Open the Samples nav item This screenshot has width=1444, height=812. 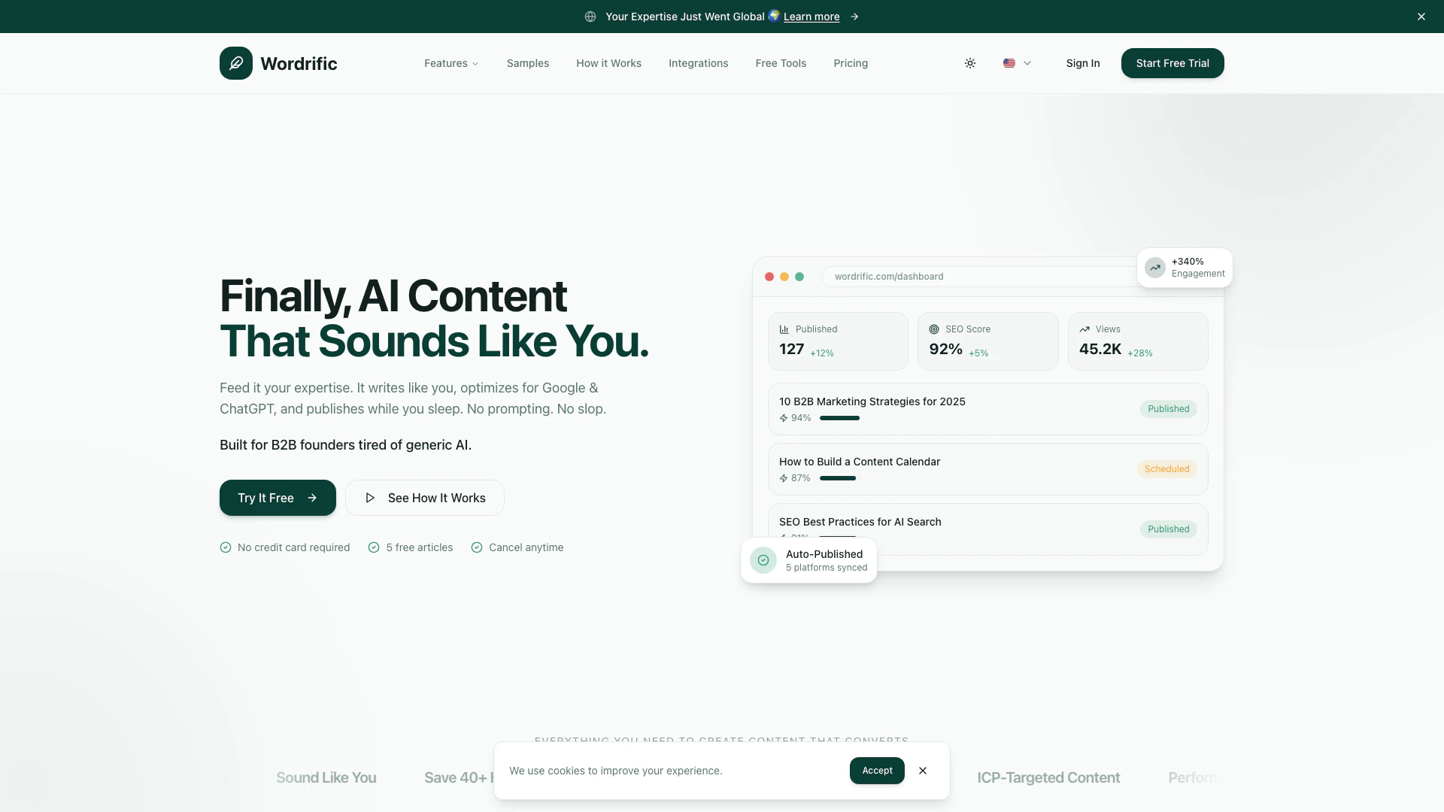pos(528,63)
